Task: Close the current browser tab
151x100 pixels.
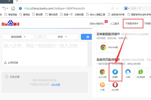Action: point(9,1)
